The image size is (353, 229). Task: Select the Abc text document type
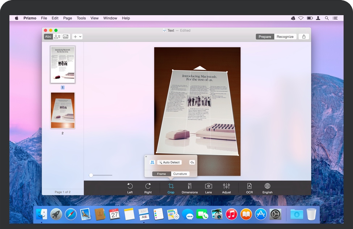click(48, 36)
